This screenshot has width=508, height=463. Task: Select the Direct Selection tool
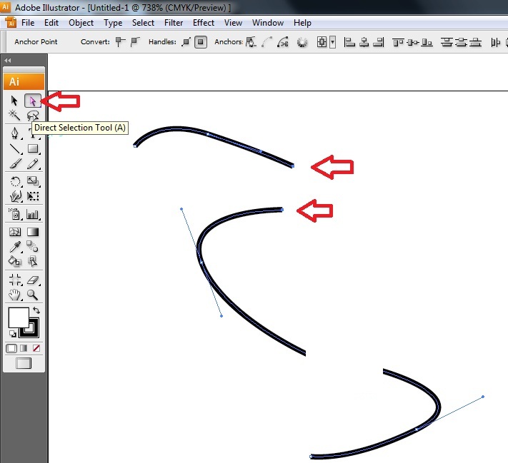[x=33, y=101]
